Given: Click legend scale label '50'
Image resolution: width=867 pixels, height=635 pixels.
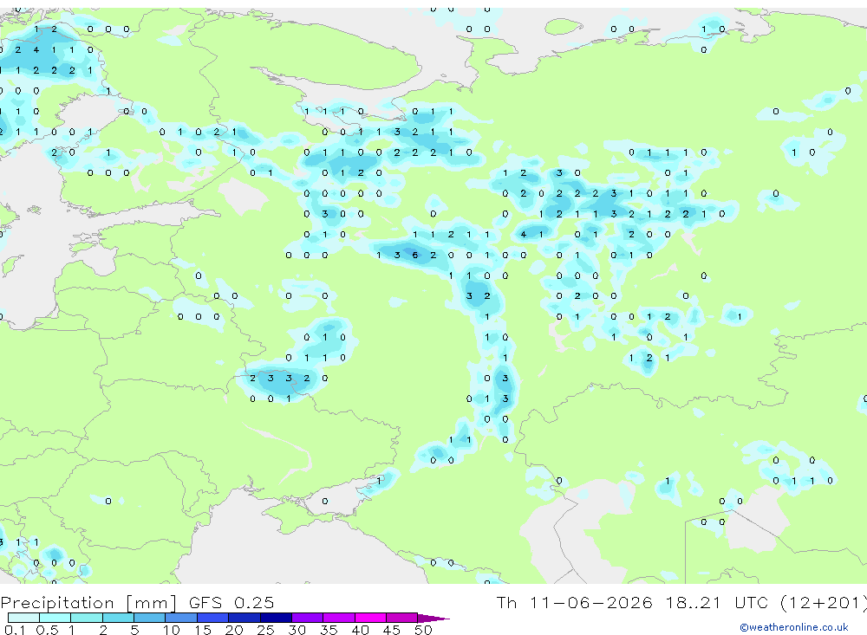Looking at the screenshot, I should coord(423,630).
